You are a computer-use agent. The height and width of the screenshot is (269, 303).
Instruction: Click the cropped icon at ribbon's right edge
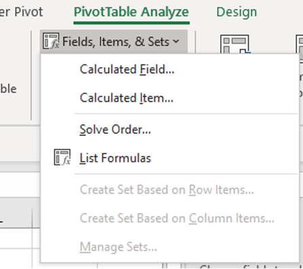[300, 44]
